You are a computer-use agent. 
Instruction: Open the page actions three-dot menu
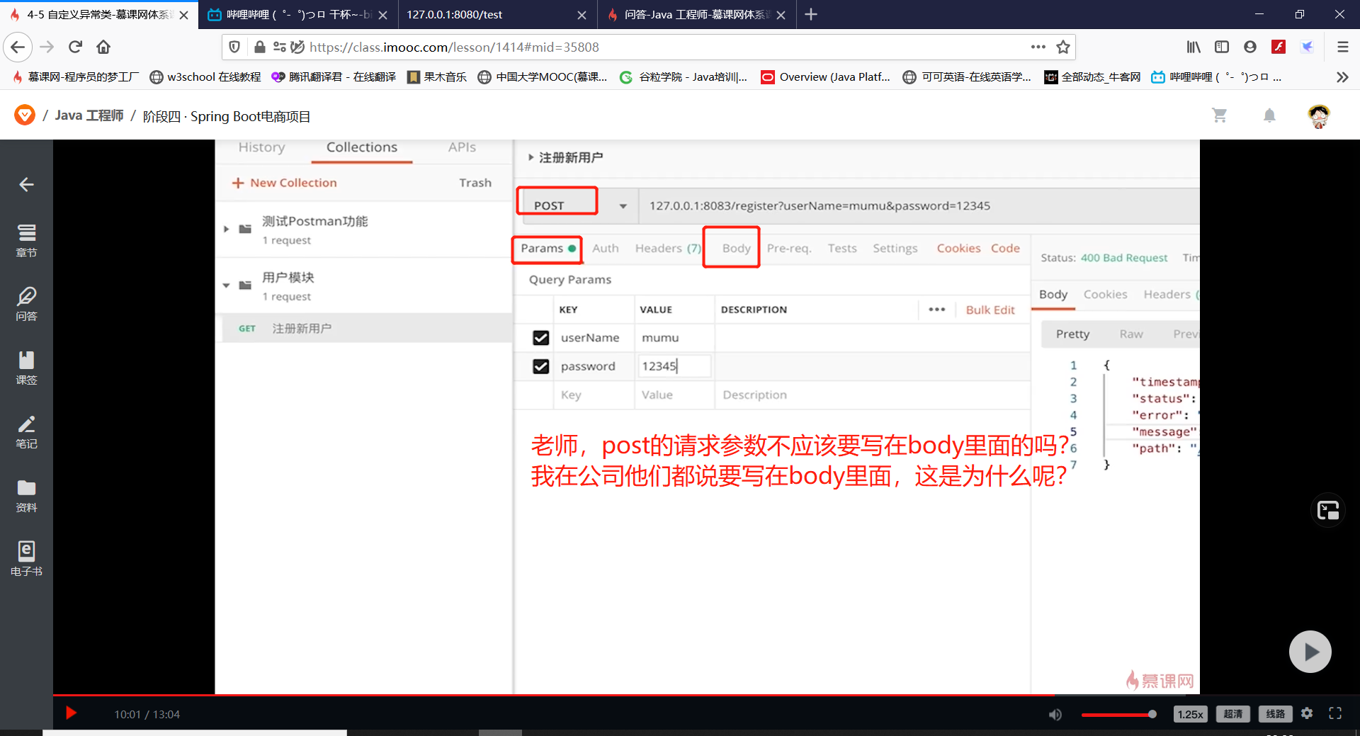click(x=1038, y=47)
